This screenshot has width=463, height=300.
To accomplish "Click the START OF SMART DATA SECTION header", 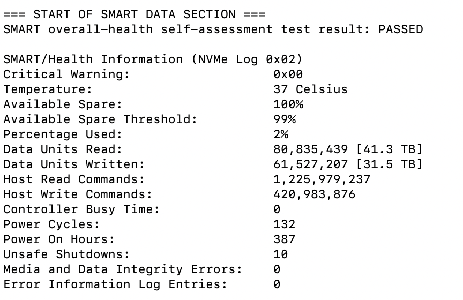I will [135, 14].
